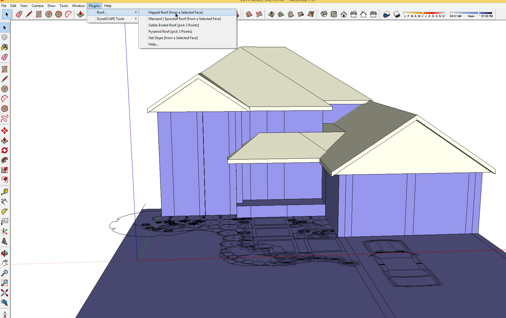Switch to Right view
Screen dimensions: 506x318
pyautogui.click(x=354, y=14)
